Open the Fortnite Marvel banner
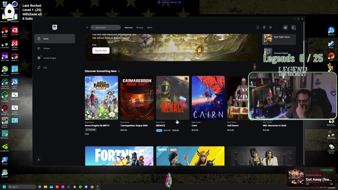 [x=190, y=156]
